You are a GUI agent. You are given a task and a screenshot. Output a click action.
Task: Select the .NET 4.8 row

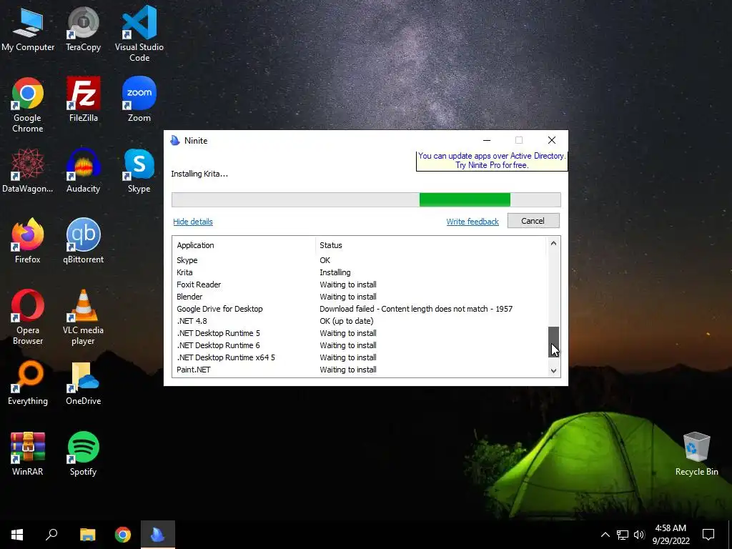360,321
